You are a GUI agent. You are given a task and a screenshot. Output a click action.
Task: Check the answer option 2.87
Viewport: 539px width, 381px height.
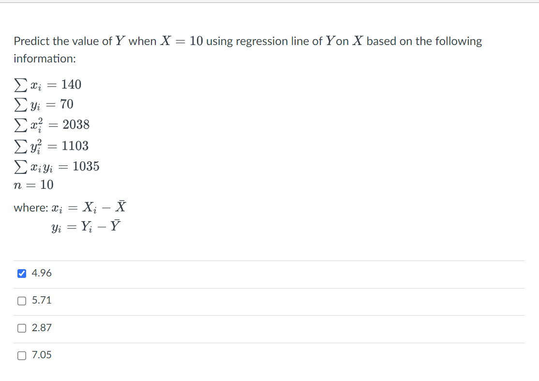tap(21, 328)
